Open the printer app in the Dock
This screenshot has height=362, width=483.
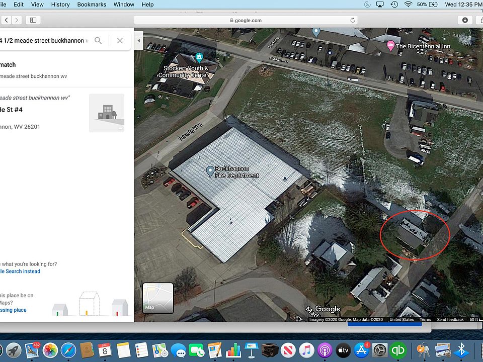pos(270,350)
